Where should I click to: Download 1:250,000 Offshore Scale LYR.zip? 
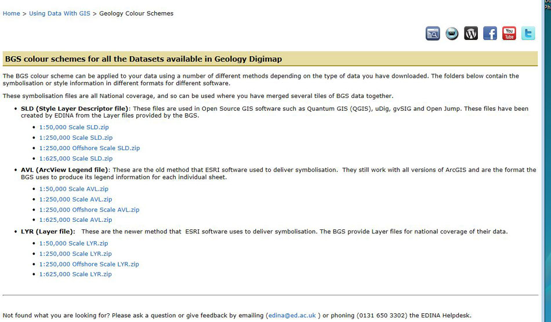click(89, 264)
